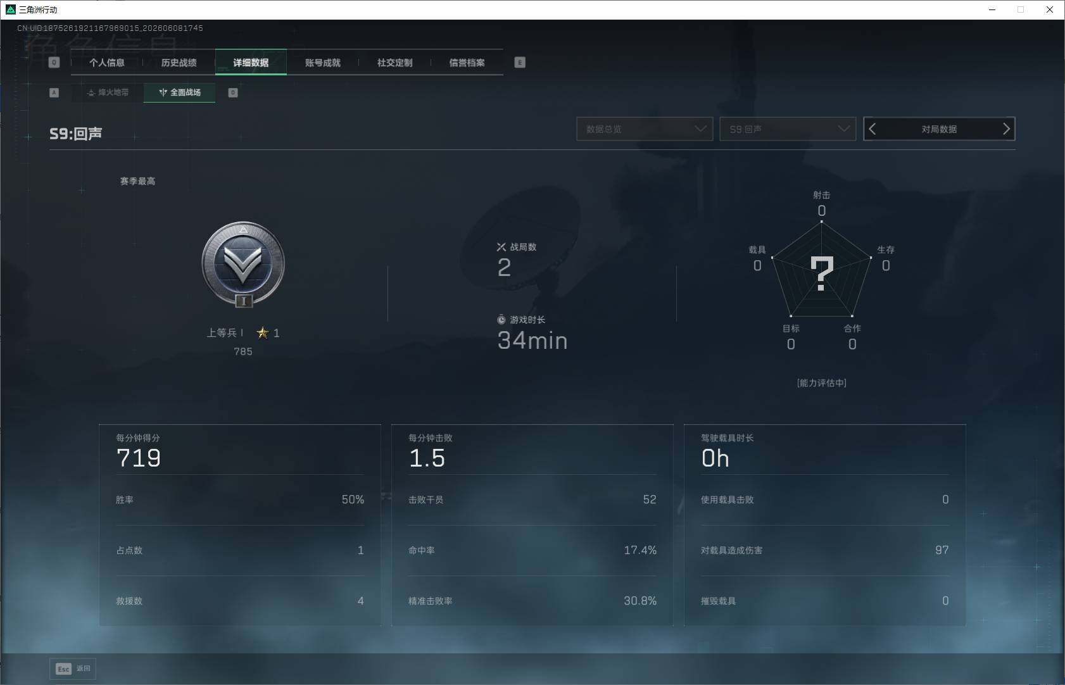Click the left arrow beside 对局数据
The image size is (1065, 685).
tap(873, 129)
